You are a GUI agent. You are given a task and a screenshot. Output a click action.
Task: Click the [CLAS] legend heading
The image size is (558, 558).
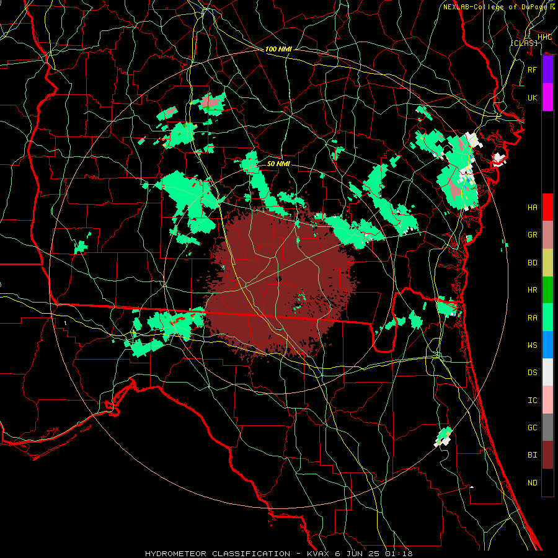[x=524, y=43]
